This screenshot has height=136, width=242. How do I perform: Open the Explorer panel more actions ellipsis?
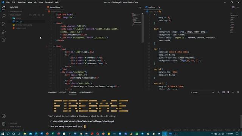pos(41,7)
